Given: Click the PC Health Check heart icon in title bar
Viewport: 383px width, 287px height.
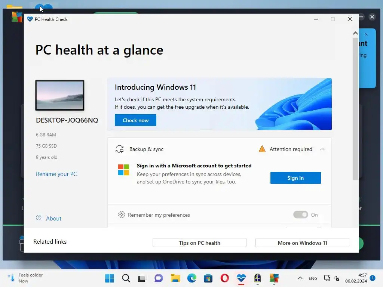Looking at the screenshot, I should pyautogui.click(x=30, y=19).
